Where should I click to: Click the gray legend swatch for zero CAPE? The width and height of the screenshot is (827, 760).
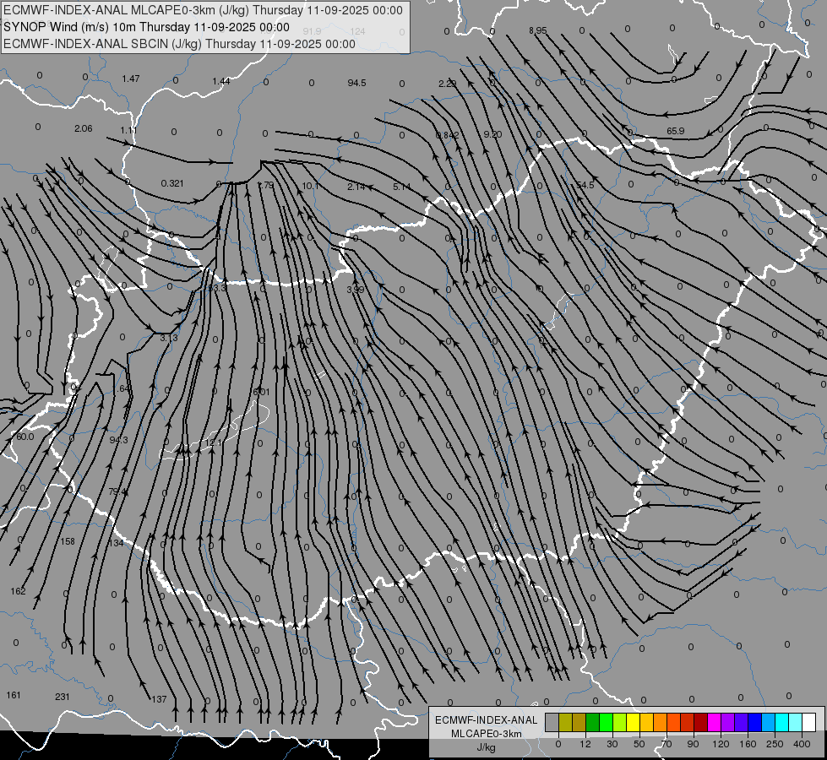(x=552, y=722)
